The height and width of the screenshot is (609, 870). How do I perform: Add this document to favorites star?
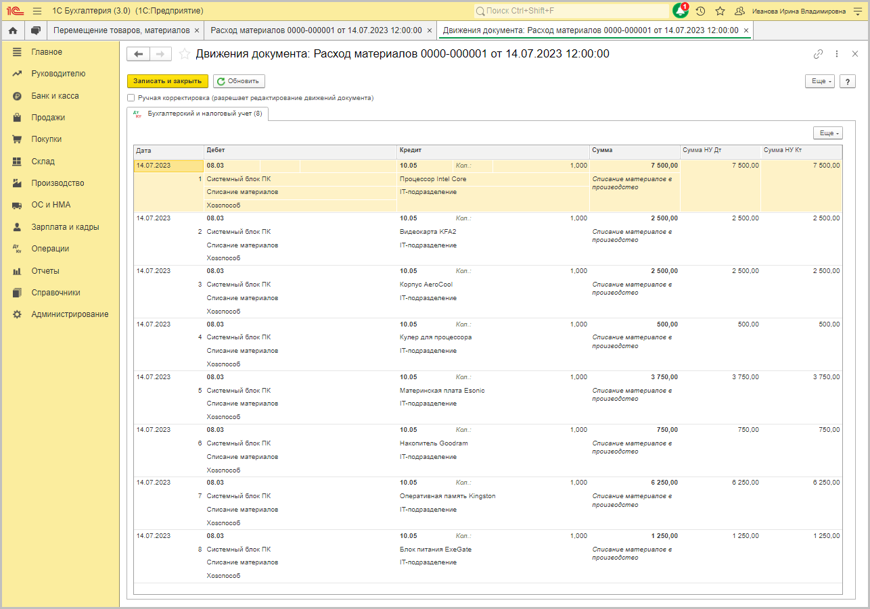point(184,54)
